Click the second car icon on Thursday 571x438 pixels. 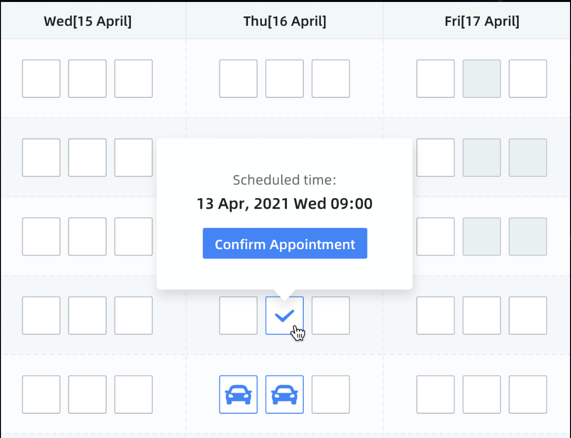click(285, 394)
